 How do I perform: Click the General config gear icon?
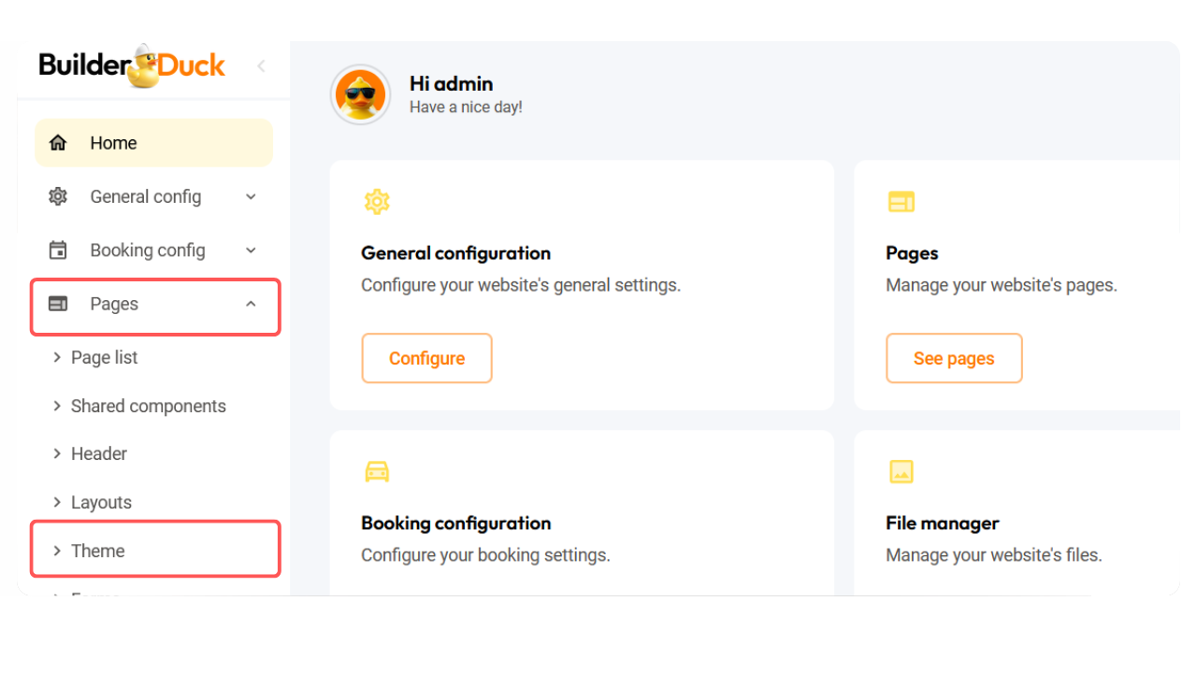click(58, 196)
